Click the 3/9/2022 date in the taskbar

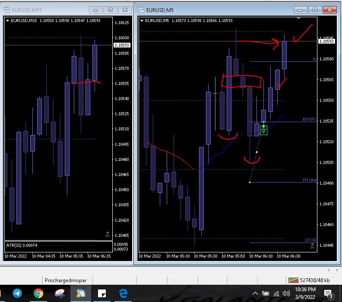(305, 297)
